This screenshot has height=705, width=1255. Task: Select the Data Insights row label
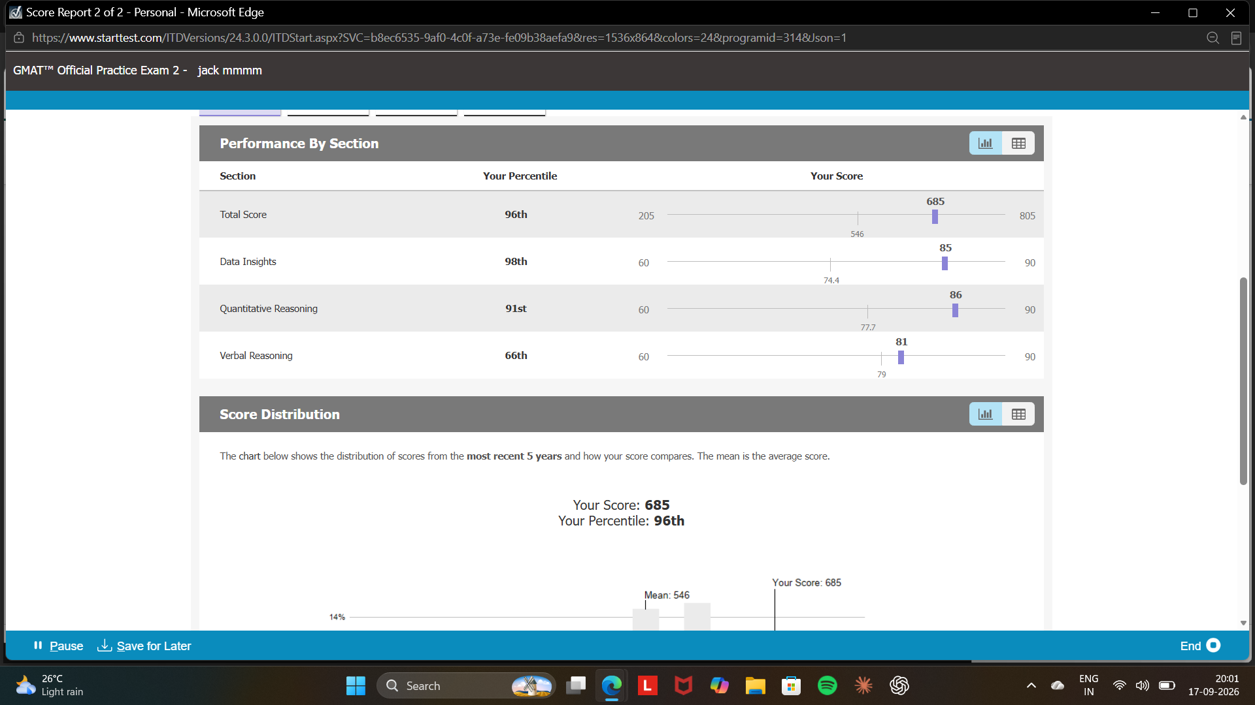tap(248, 261)
